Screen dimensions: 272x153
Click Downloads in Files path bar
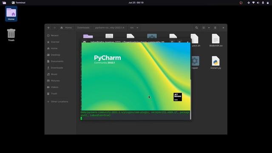83,28
